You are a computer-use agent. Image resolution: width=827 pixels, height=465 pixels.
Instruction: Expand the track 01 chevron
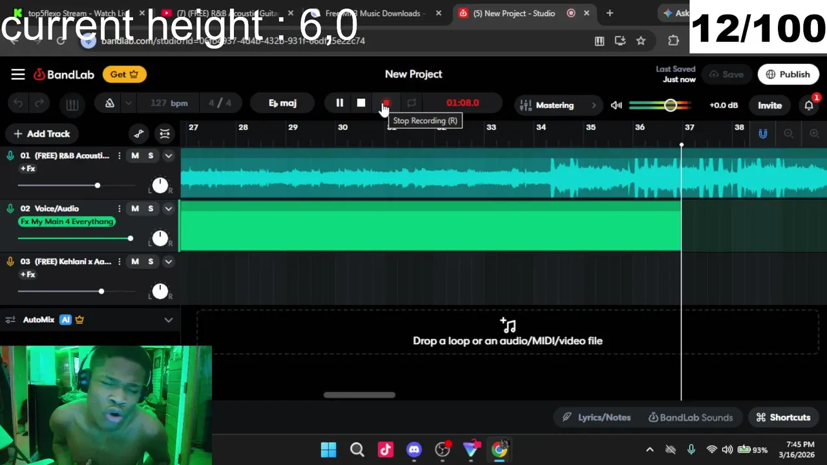pyautogui.click(x=169, y=156)
